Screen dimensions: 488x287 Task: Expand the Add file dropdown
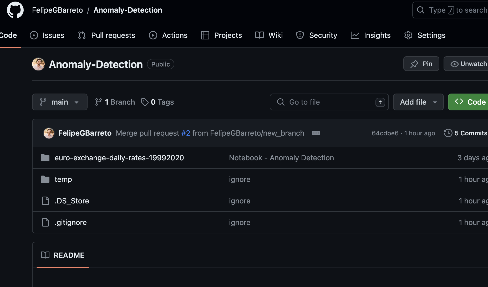coord(418,102)
